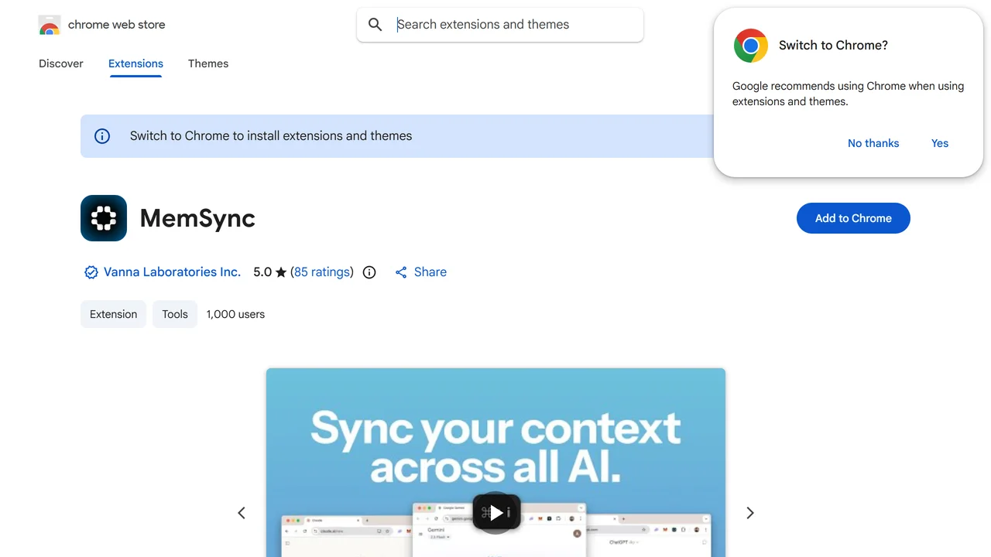Click the MemSync title heading
Image resolution: width=991 pixels, height=557 pixels.
197,218
